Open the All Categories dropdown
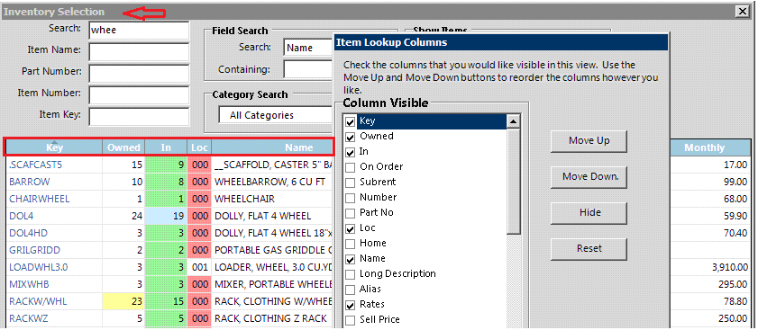This screenshot has height=330, width=758. [276, 115]
